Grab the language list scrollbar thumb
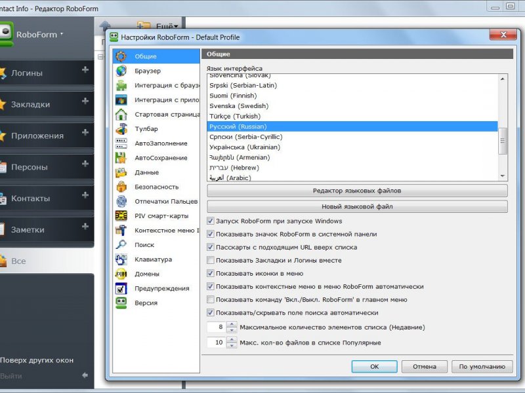525x393 pixels. (503, 141)
